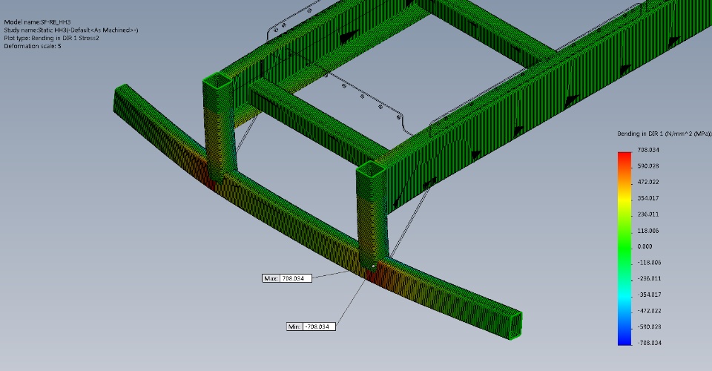Click legend value -472.022
Image resolution: width=712 pixels, height=371 pixels.
point(649,311)
